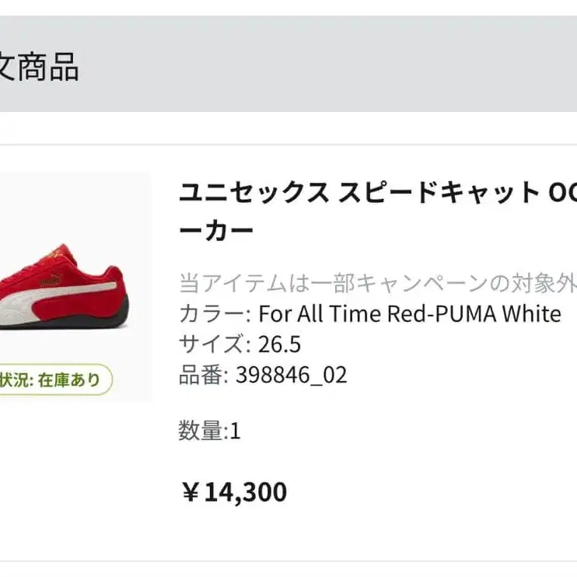Click the 在庫あり stock status badge

click(x=54, y=380)
